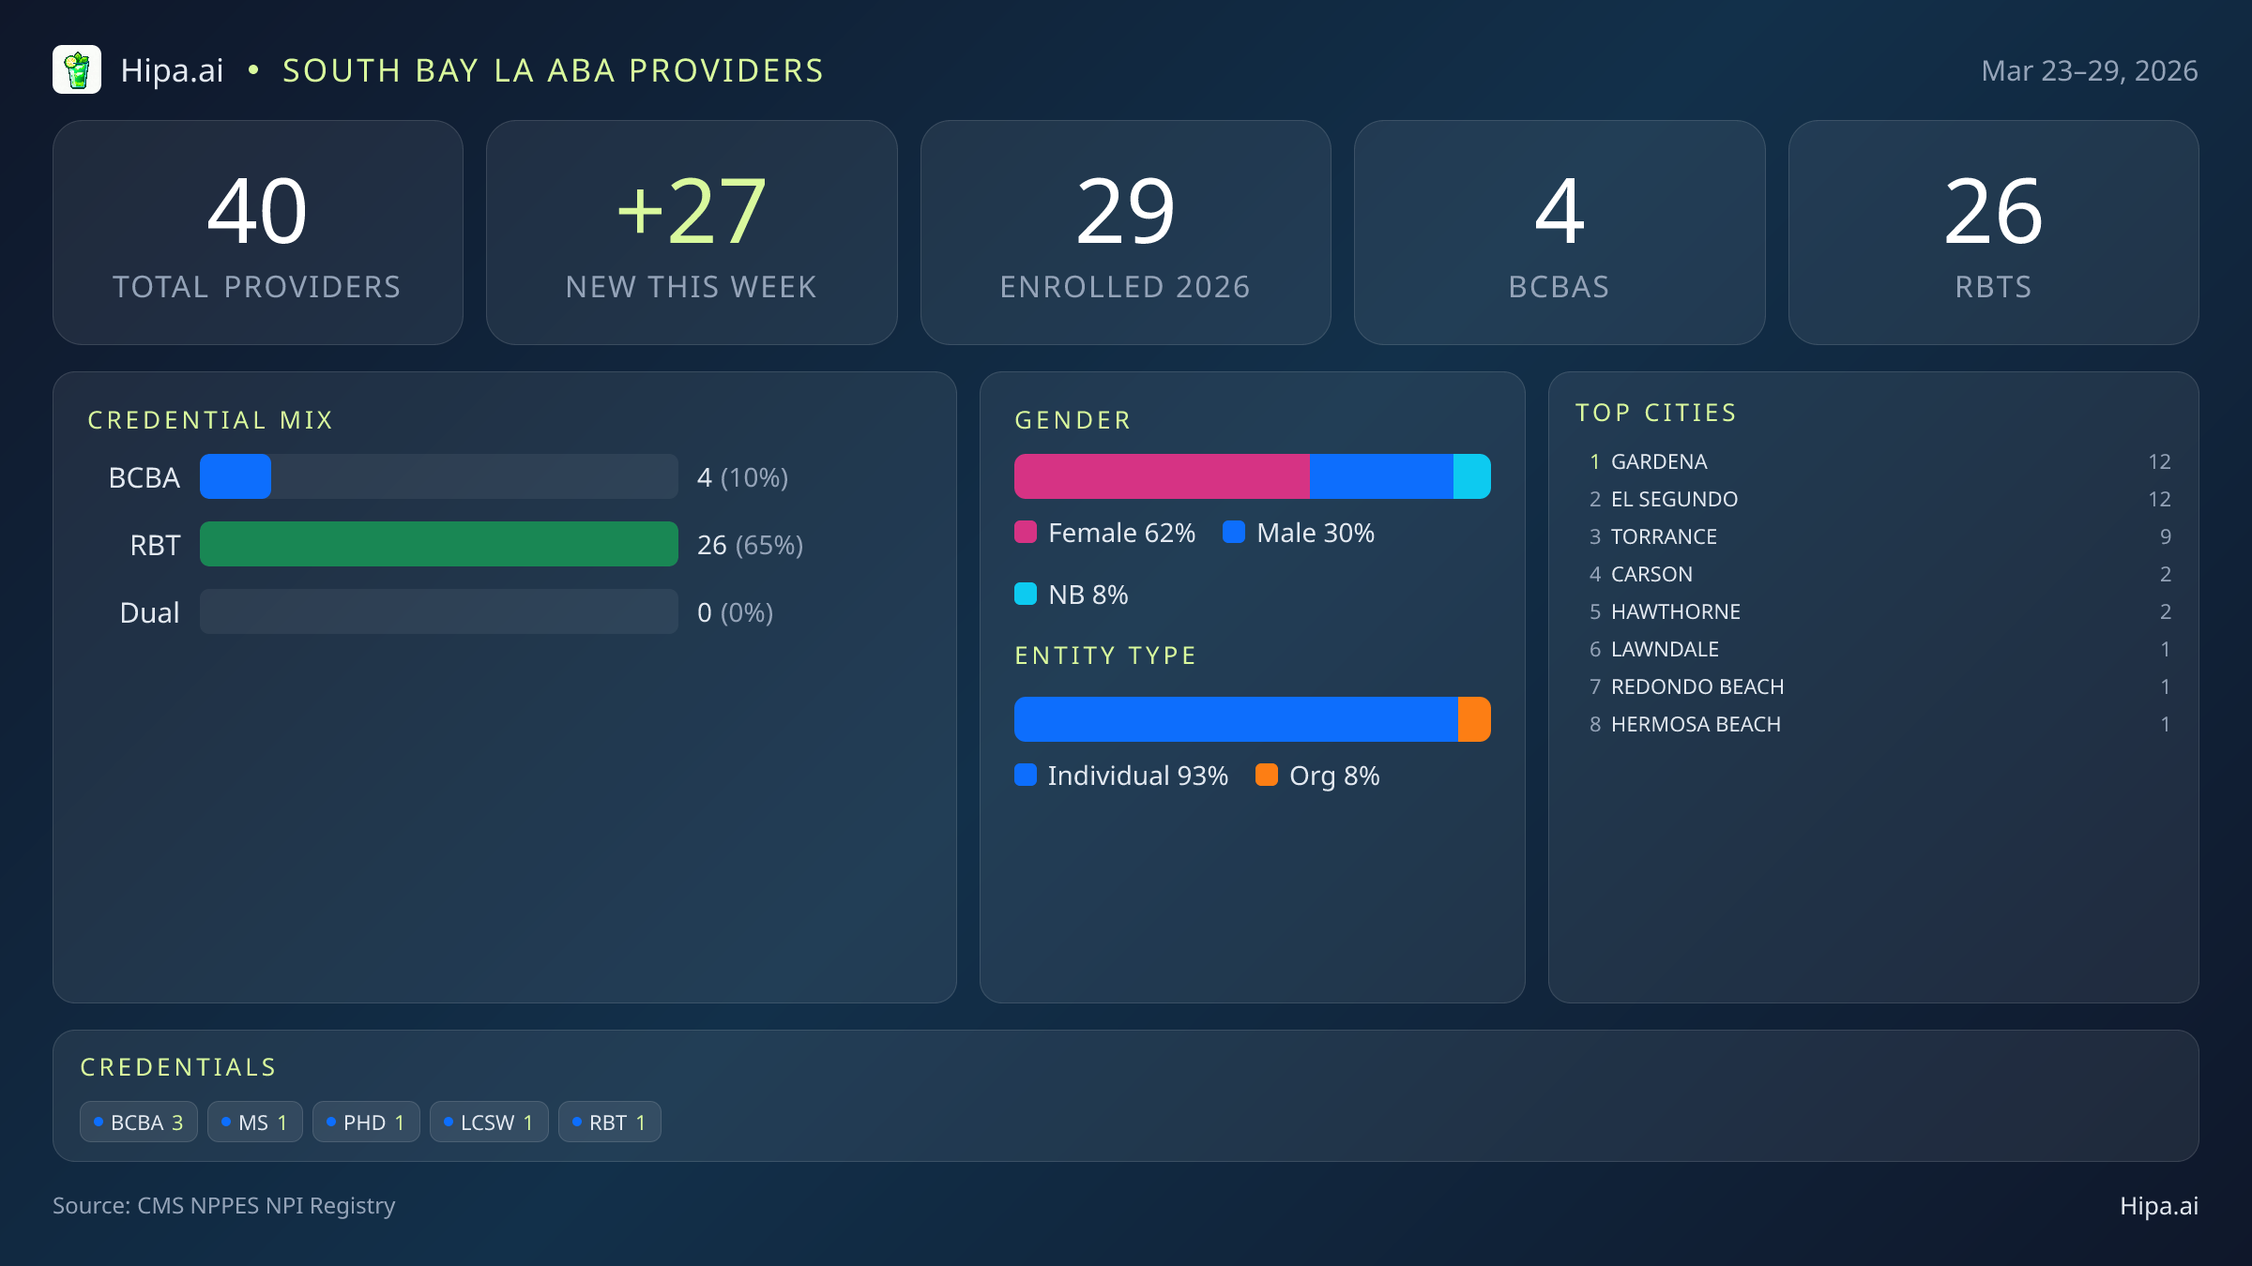The height and width of the screenshot is (1266, 2252).
Task: Click the NB gender legend marker
Action: pos(1027,594)
